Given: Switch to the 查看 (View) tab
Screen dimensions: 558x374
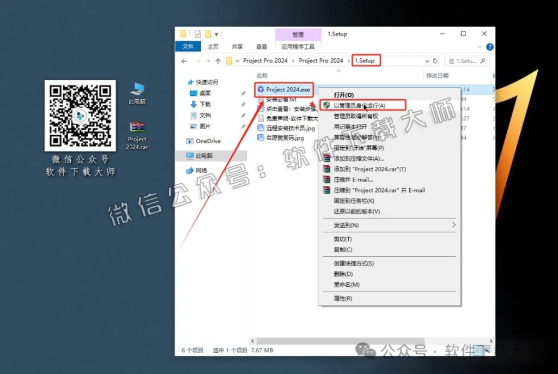Looking at the screenshot, I should click(x=261, y=46).
